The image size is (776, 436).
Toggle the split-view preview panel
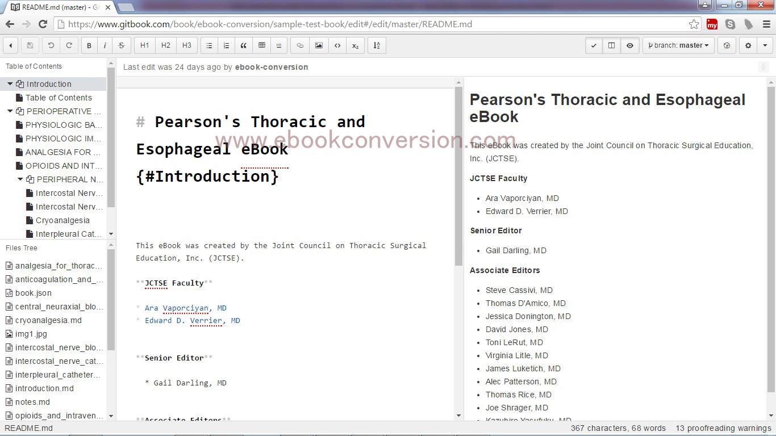(x=611, y=45)
